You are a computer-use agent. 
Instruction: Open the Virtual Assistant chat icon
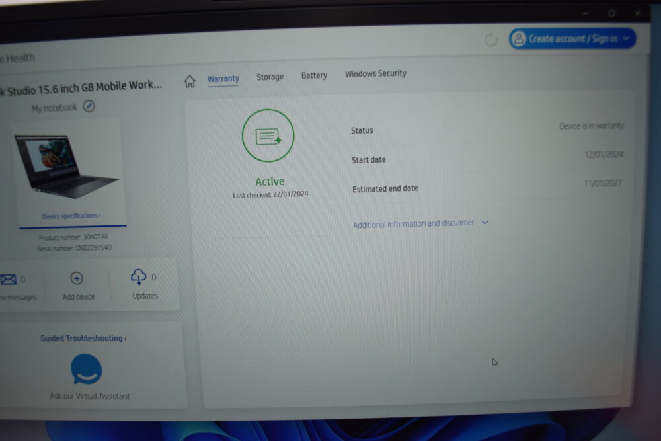[x=87, y=370]
